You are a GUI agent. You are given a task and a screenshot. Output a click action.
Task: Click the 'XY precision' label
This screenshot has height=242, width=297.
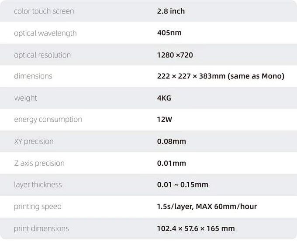[x=34, y=142]
